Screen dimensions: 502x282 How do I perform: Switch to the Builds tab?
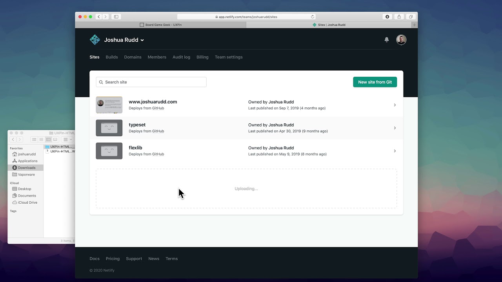(x=112, y=57)
